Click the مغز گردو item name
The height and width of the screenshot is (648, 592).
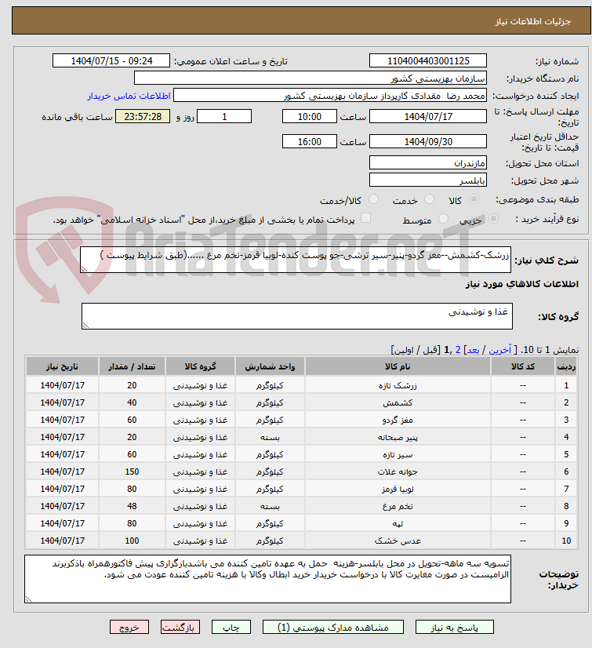click(398, 420)
